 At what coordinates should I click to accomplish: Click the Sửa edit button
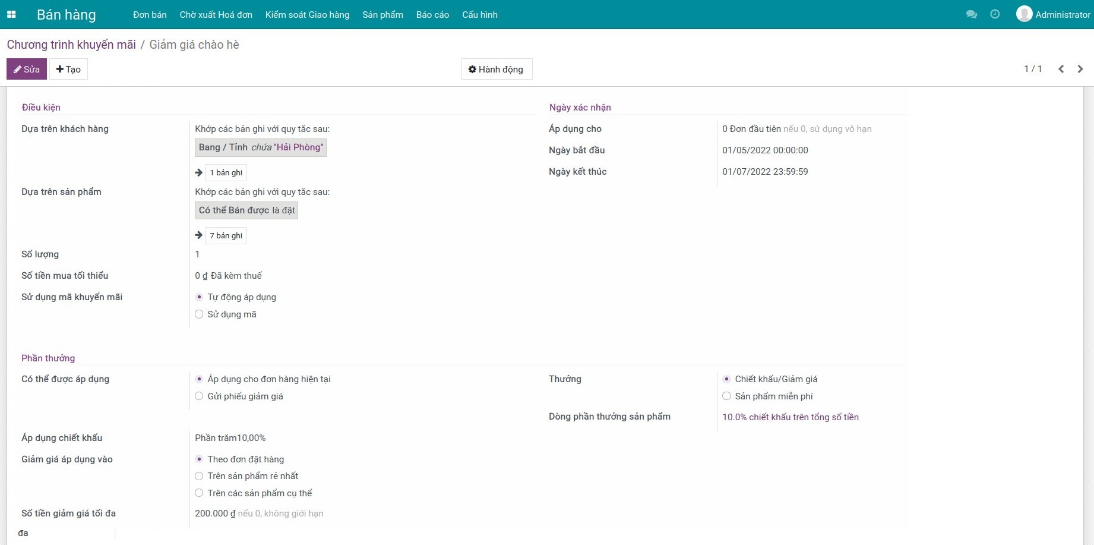[27, 69]
